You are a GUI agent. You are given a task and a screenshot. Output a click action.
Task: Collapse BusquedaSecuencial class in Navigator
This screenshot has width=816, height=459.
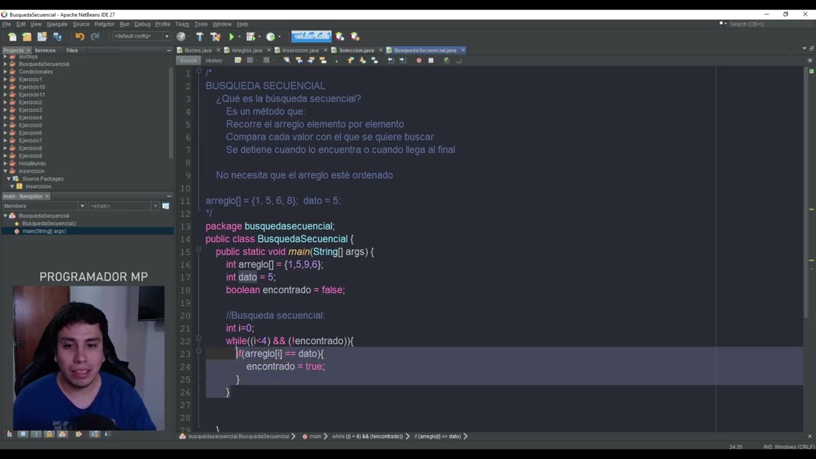5,215
